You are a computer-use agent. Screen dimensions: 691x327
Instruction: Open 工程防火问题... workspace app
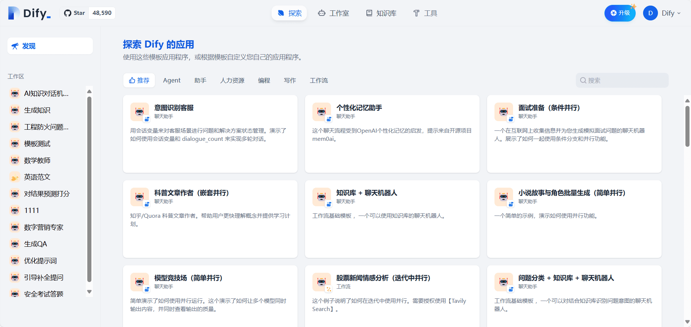point(46,127)
